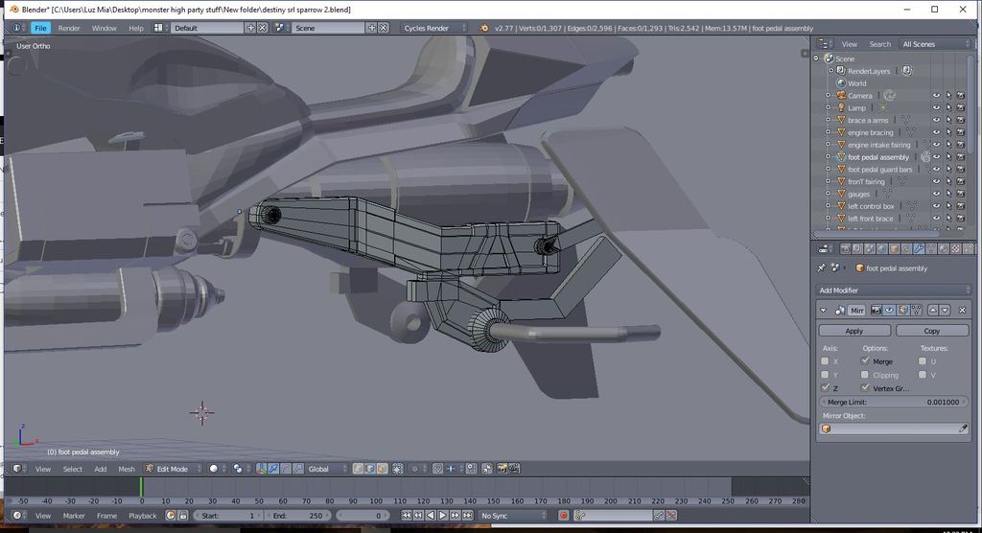Toggle snap during transform magnet
Viewport: 982px width, 533px height.
point(437,469)
